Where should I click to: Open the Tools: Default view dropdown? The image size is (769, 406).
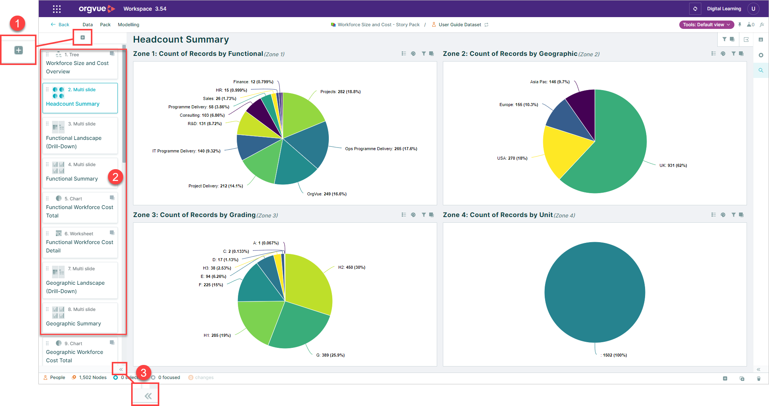point(706,25)
